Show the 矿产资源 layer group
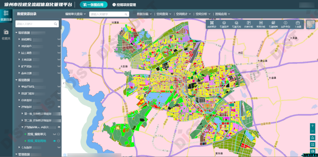Viewport: 318px width, 157px height. click(x=59, y=66)
